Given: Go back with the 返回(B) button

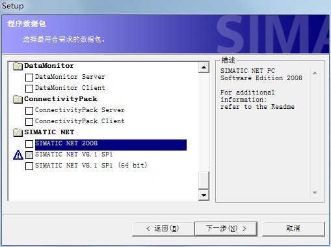Looking at the screenshot, I should click(x=163, y=229).
